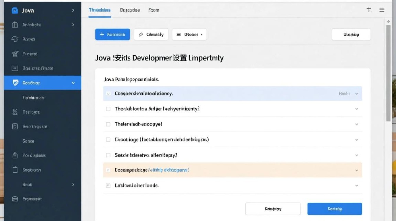Click the shopping bag icon beside Fon dogbobs
The height and width of the screenshot is (221, 396).
[x=15, y=155]
